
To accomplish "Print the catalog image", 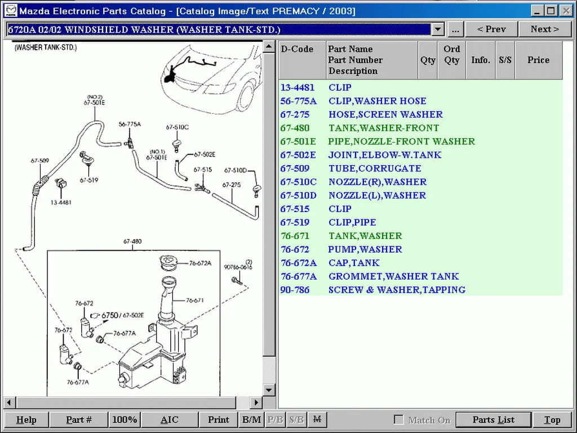I will [219, 419].
